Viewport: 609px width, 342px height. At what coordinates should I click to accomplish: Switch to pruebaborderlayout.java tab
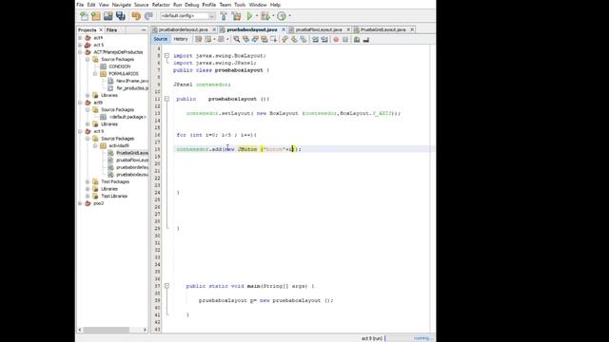[183, 29]
